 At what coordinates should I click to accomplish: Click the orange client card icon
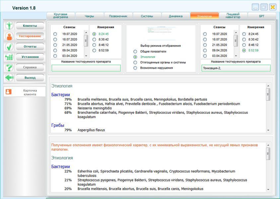click(8, 92)
